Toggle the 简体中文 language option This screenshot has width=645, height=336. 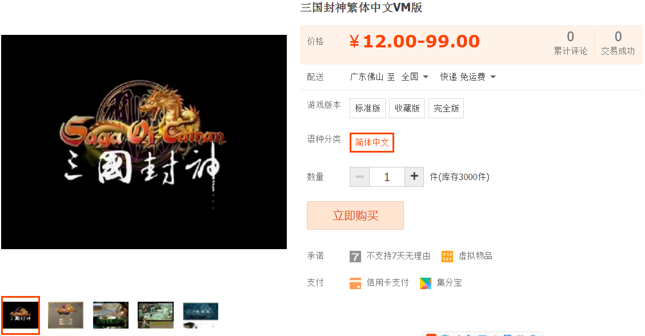pyautogui.click(x=372, y=143)
